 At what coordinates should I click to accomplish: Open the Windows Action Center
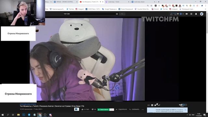tap(205, 115)
